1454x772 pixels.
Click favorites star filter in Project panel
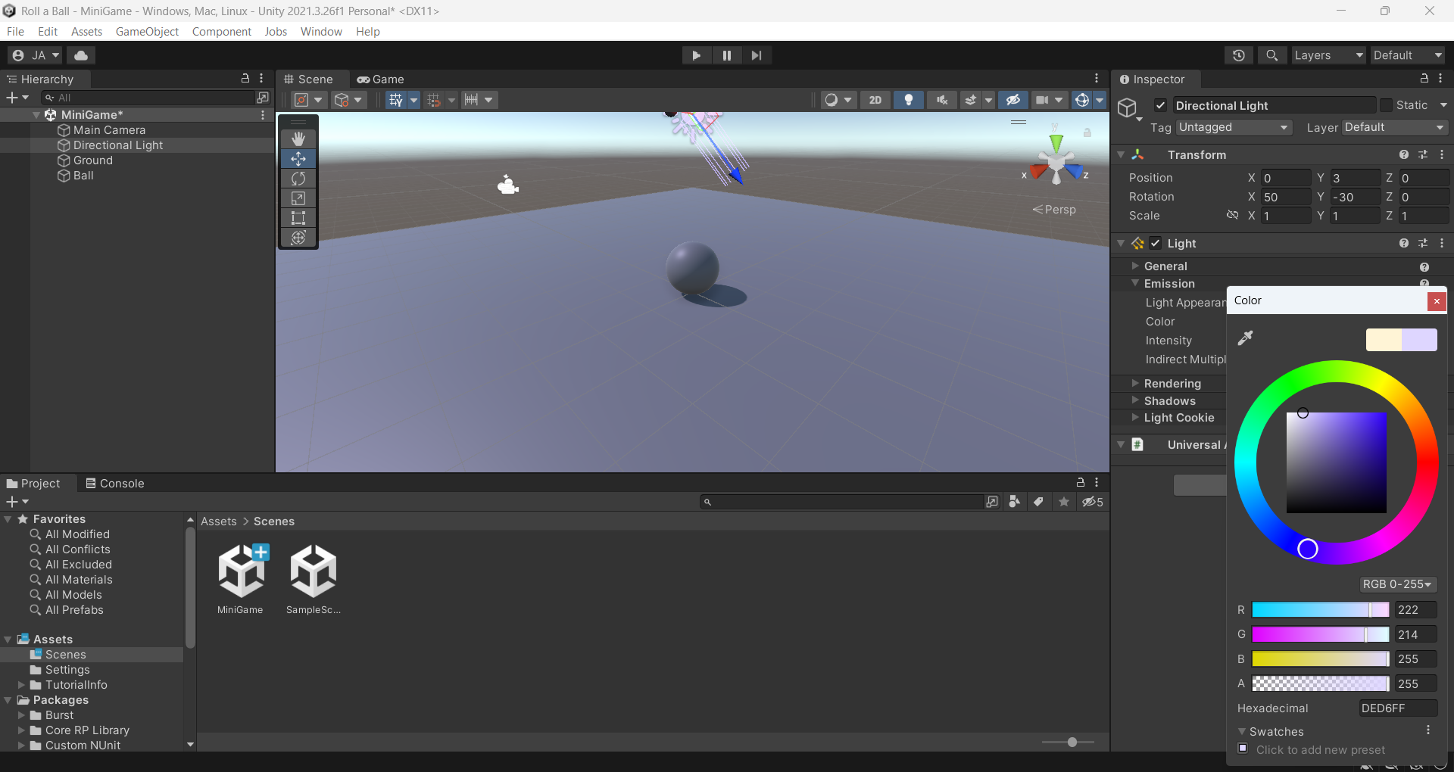[x=1064, y=502]
